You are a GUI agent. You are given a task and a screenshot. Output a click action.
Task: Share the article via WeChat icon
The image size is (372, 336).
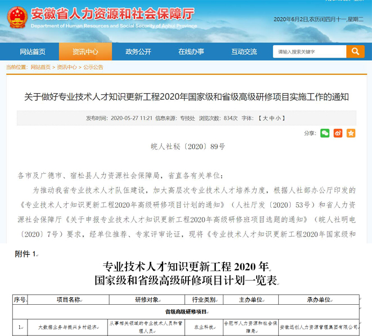[x=325, y=133]
